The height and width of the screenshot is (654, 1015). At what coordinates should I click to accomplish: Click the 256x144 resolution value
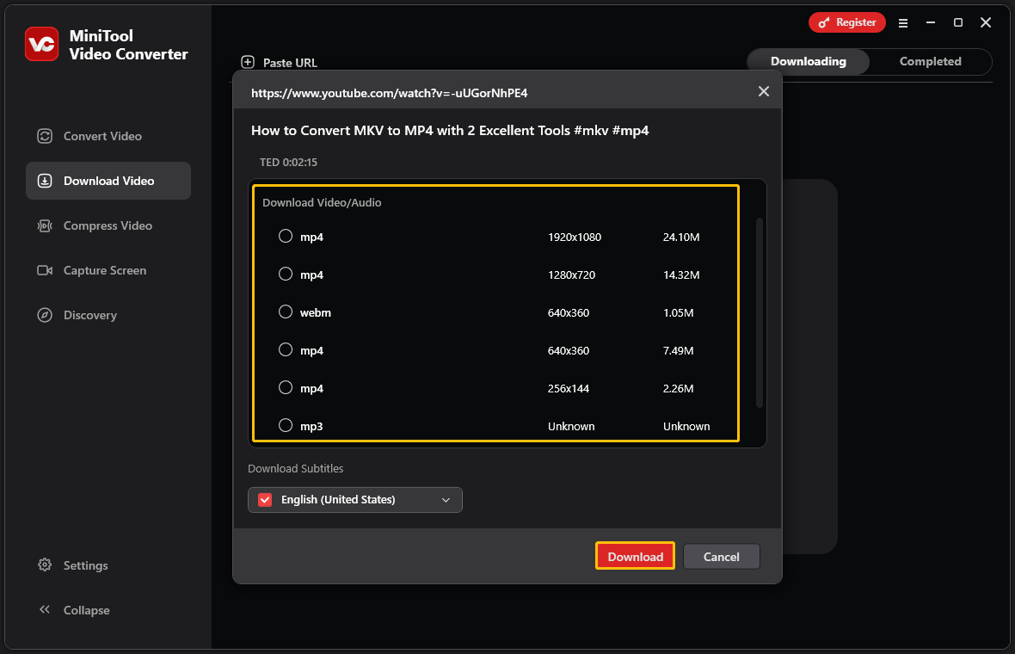pyautogui.click(x=568, y=388)
